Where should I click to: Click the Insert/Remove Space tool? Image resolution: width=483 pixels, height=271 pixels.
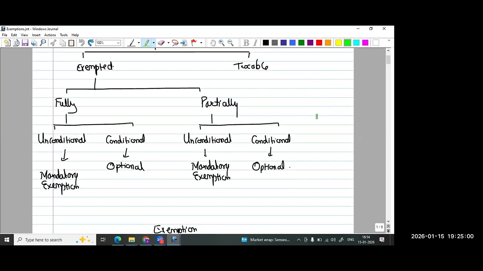click(184, 43)
